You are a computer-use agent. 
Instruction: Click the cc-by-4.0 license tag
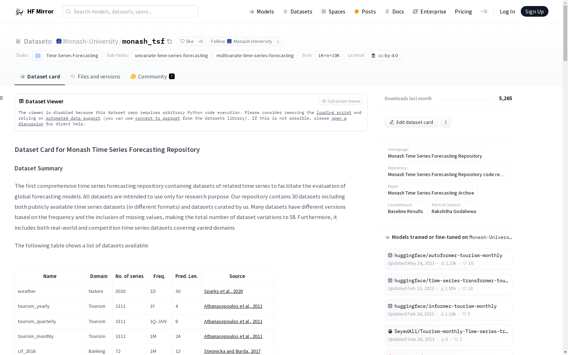click(385, 55)
